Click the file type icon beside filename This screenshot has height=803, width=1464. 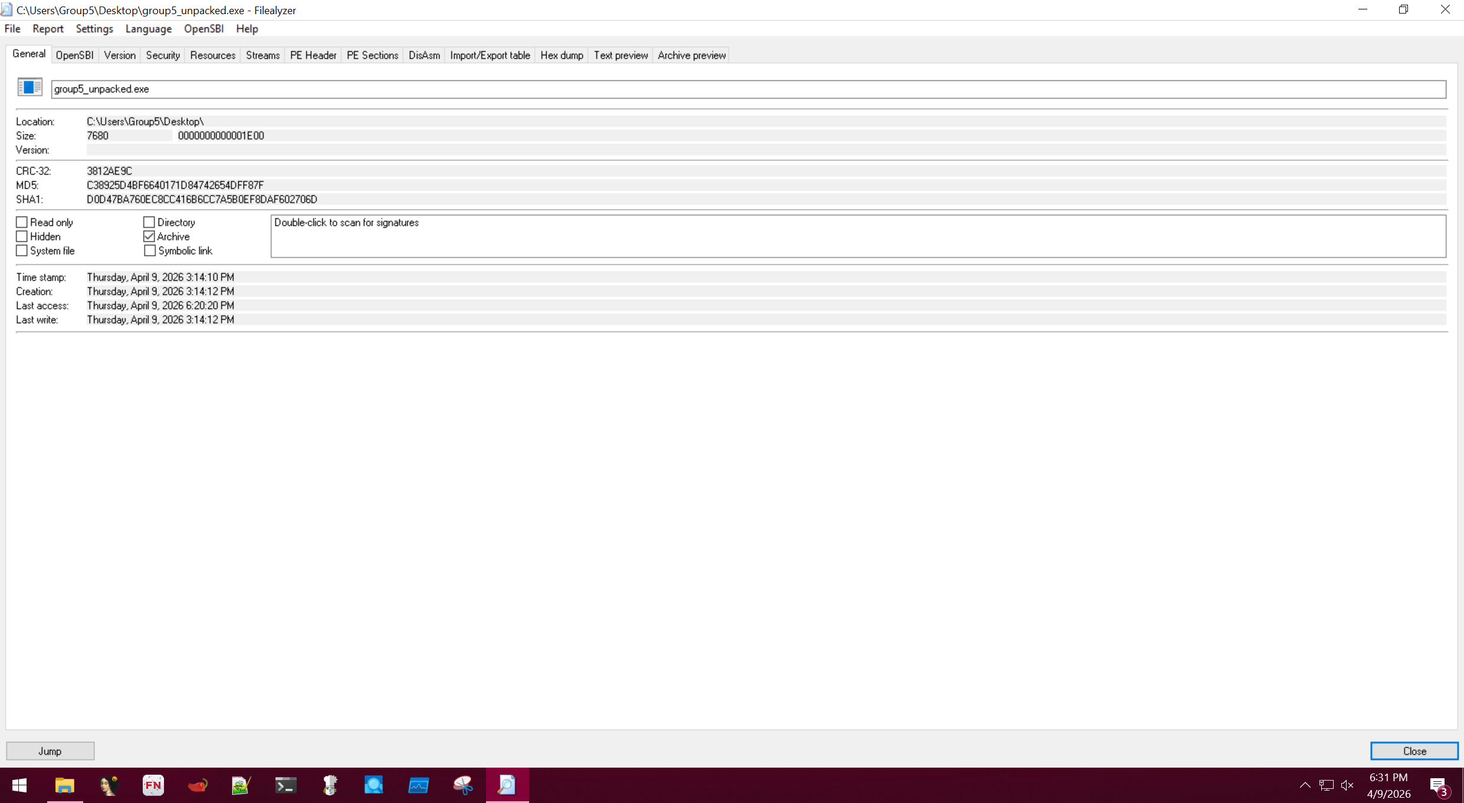(29, 88)
